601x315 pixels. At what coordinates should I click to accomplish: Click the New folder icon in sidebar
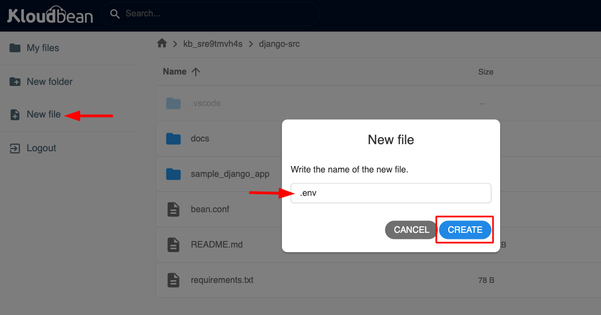point(14,81)
